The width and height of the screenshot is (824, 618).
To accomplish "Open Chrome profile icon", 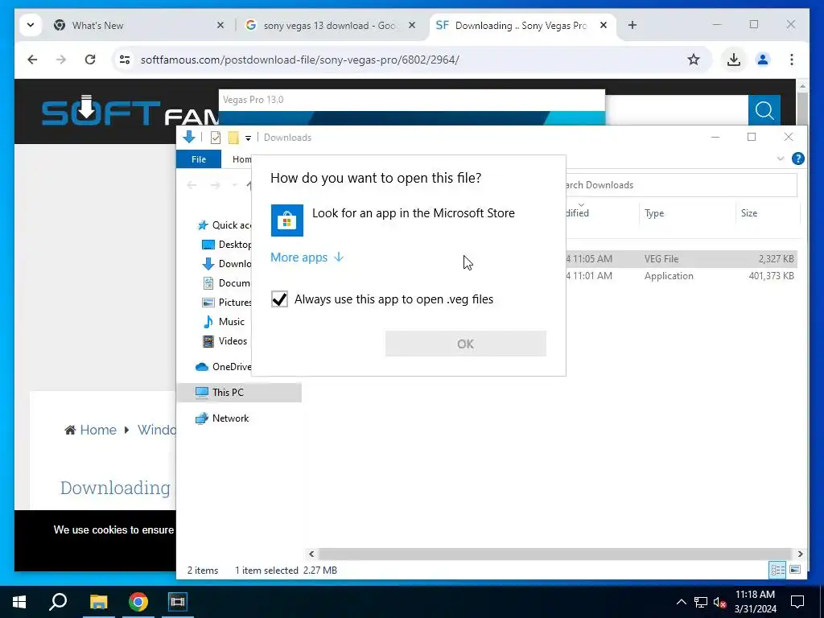I will point(763,60).
